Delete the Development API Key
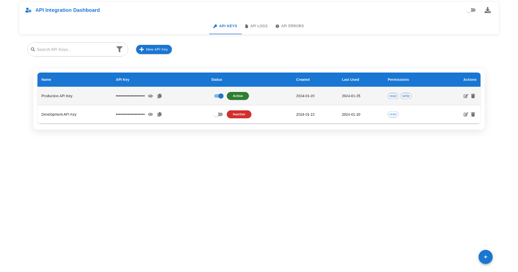 coord(473,114)
